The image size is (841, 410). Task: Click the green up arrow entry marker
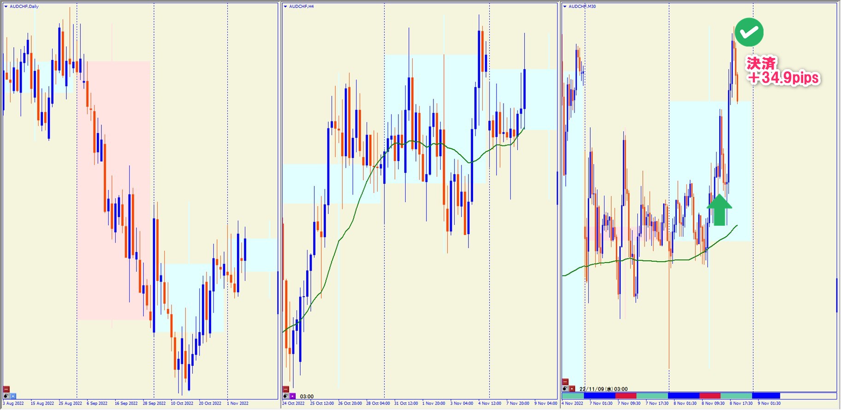pyautogui.click(x=719, y=210)
